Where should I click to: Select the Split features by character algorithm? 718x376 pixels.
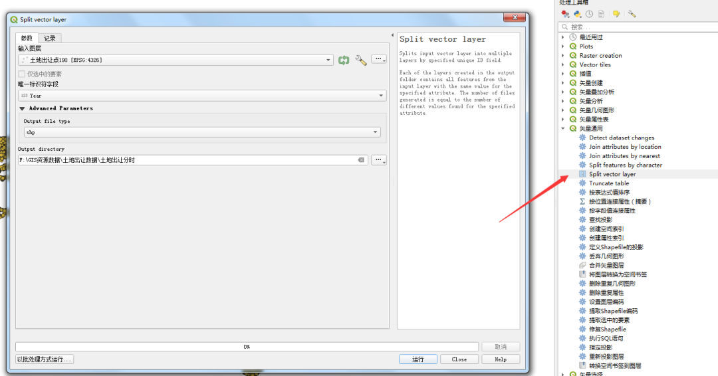click(x=625, y=165)
